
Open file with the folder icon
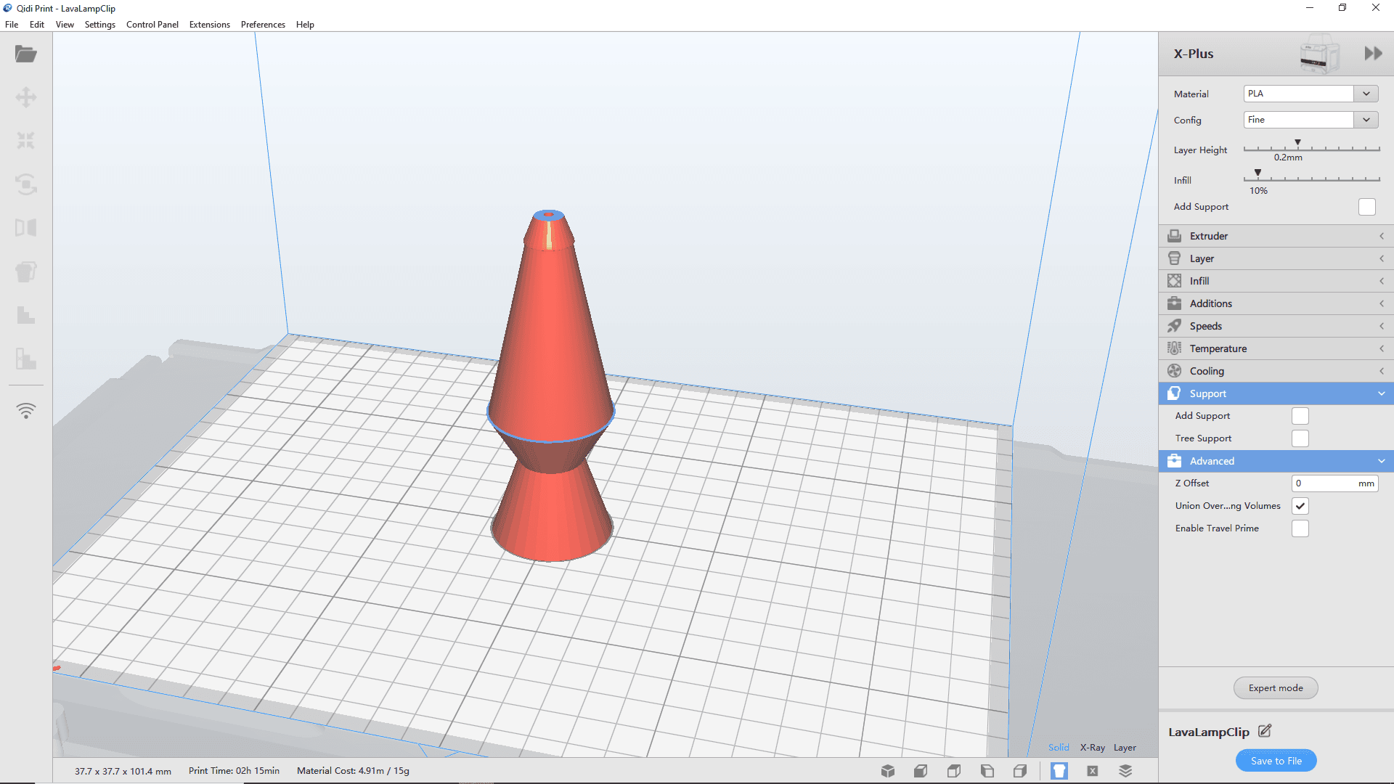pos(26,54)
